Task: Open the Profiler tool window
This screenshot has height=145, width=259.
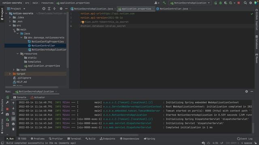Action: [x=56, y=139]
